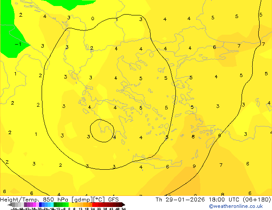
Task: Click the Height/Temp. 850 hPa map title
Action: pos(35,200)
